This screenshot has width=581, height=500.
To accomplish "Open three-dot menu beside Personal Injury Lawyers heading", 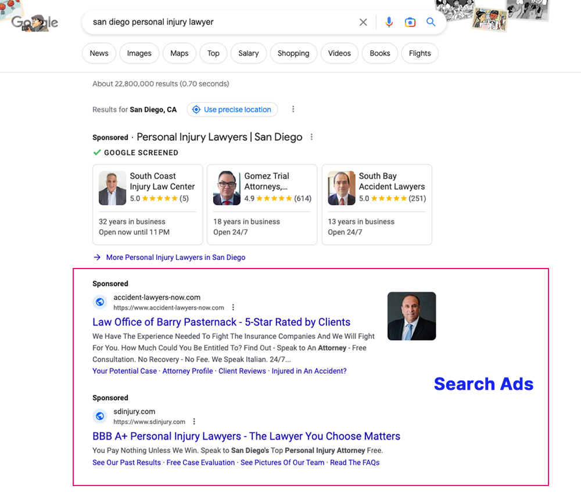I will (312, 137).
